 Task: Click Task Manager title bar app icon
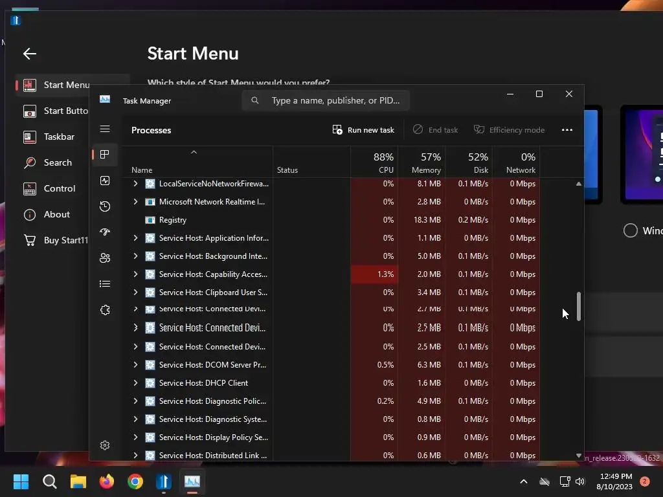pyautogui.click(x=105, y=99)
